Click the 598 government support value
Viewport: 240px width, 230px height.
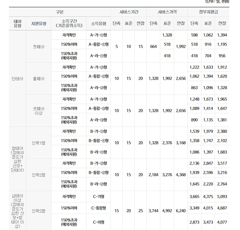[194, 35]
